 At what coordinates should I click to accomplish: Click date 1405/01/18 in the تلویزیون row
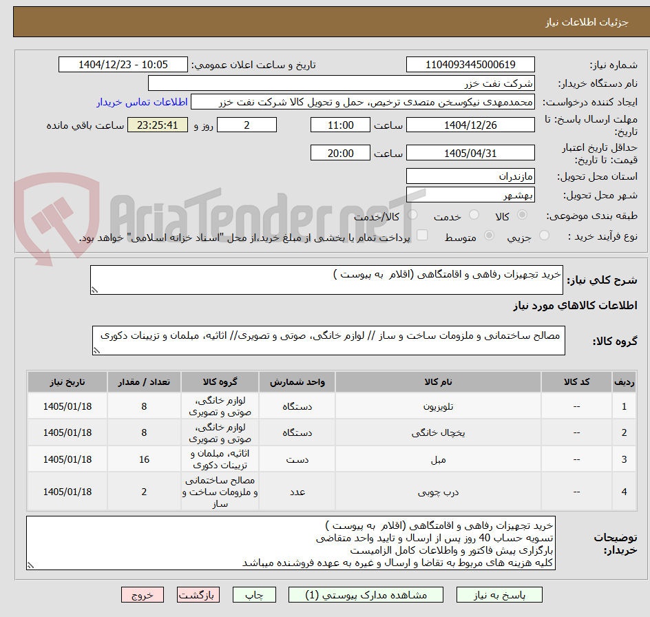click(x=67, y=406)
